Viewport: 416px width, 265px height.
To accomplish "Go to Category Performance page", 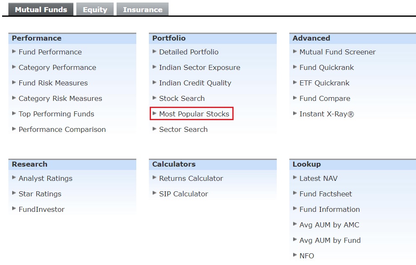I will click(57, 67).
